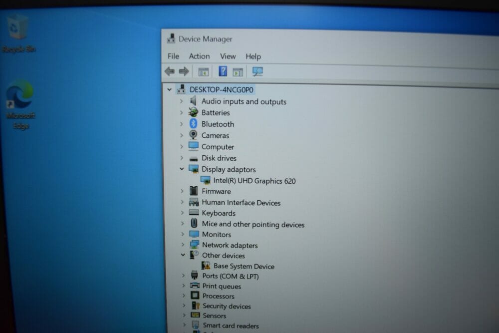The width and height of the screenshot is (499, 333).
Task: Collapse the Other devices node
Action: [x=183, y=255]
